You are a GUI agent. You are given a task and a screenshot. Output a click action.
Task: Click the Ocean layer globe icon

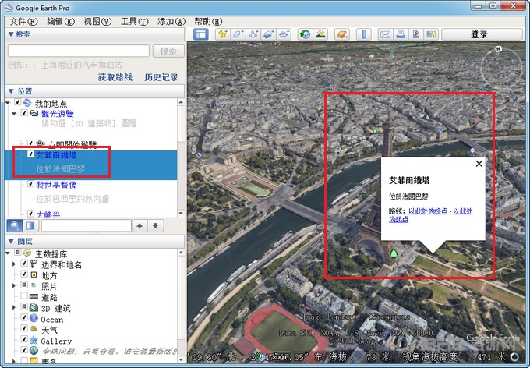34,318
